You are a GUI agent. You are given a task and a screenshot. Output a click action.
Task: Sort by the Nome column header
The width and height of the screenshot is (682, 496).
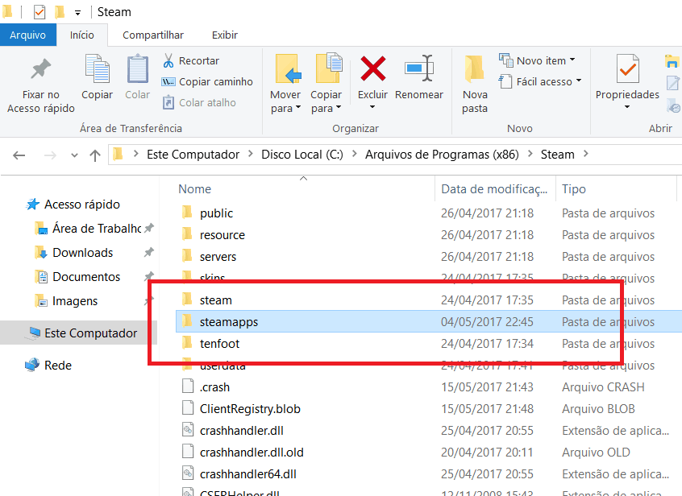coord(305,189)
